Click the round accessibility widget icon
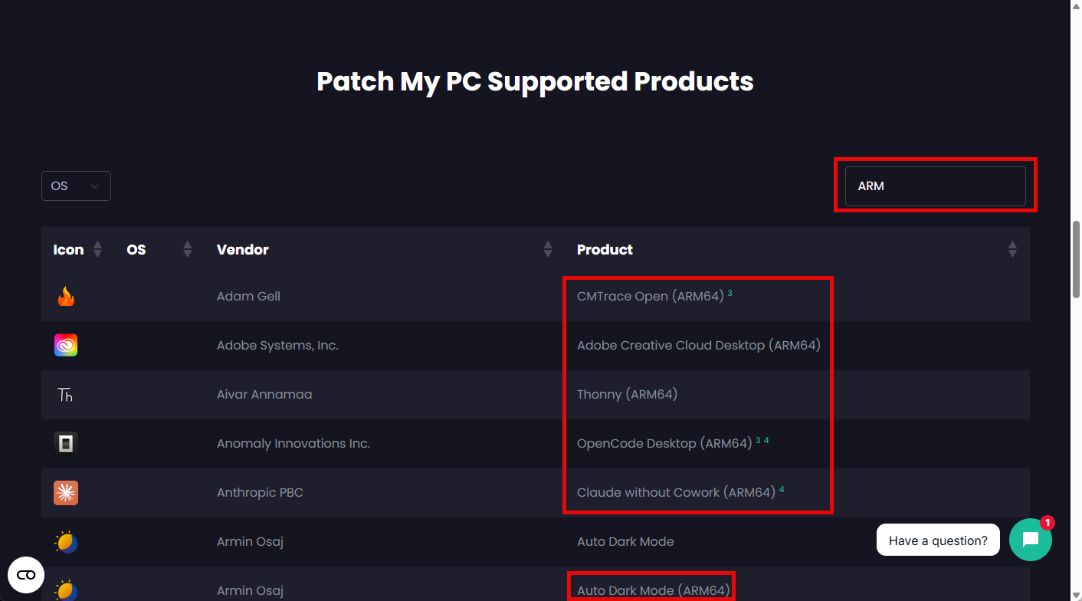This screenshot has width=1082, height=601. click(x=26, y=575)
